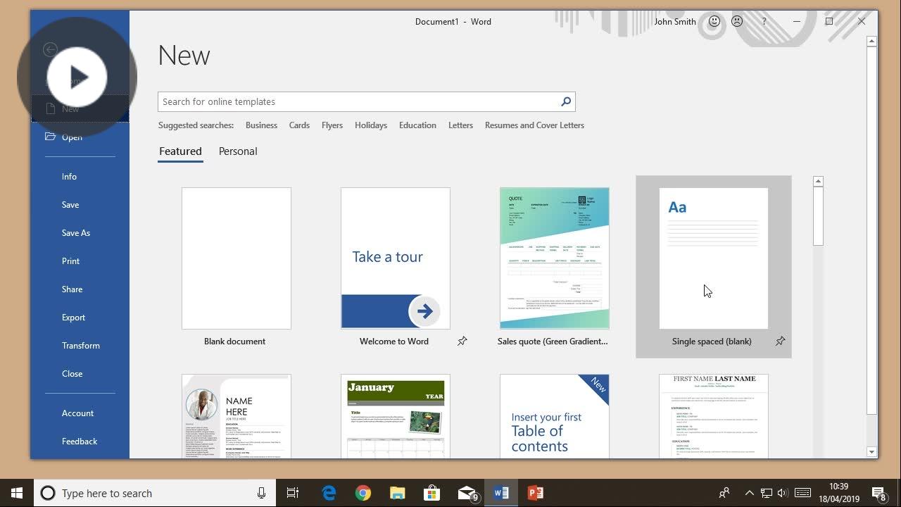Select the Sales quote (Green Gradient) template
This screenshot has height=507, width=901.
tap(554, 258)
